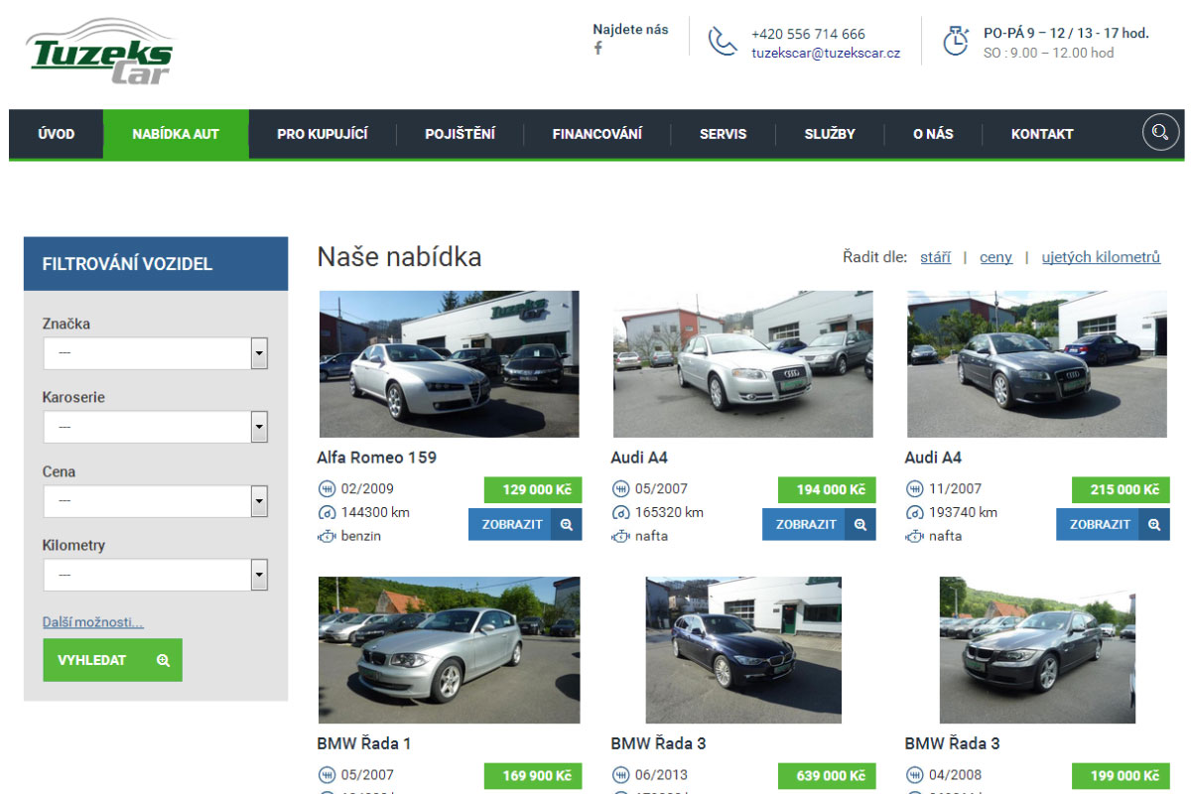This screenshot has width=1191, height=794.
Task: Open the Značka brand dropdown
Action: click(156, 353)
